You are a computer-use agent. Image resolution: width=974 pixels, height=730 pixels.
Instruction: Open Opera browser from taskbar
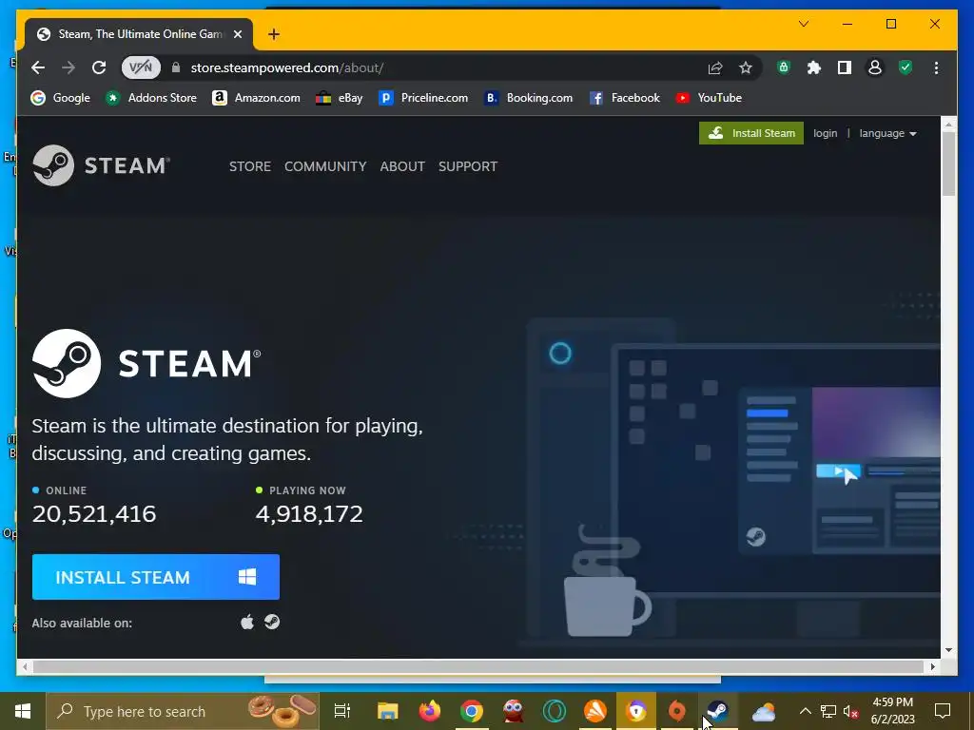click(x=555, y=711)
